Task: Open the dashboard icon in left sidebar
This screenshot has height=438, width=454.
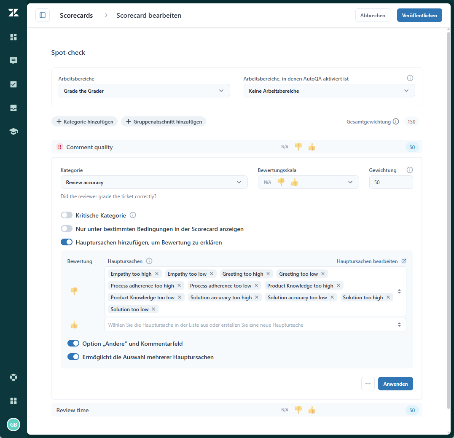Action: 13,37
